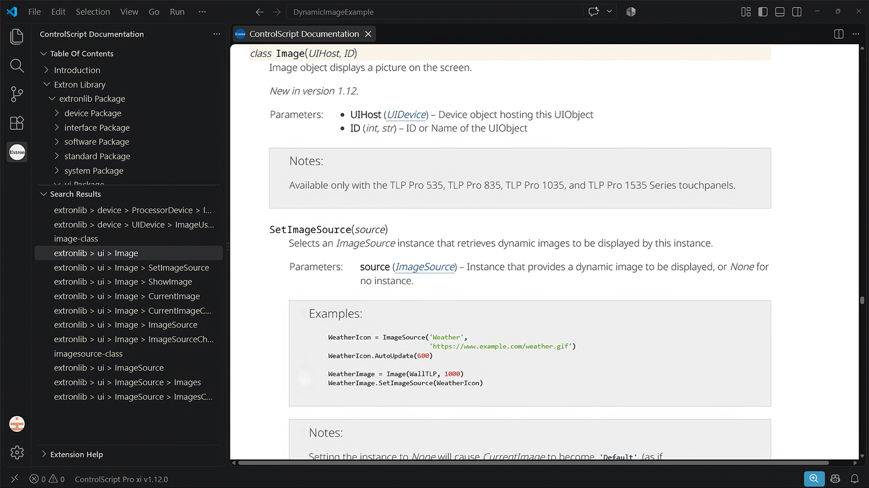869x488 pixels.
Task: Open search result Image > ShowImage
Action: [x=129, y=282]
